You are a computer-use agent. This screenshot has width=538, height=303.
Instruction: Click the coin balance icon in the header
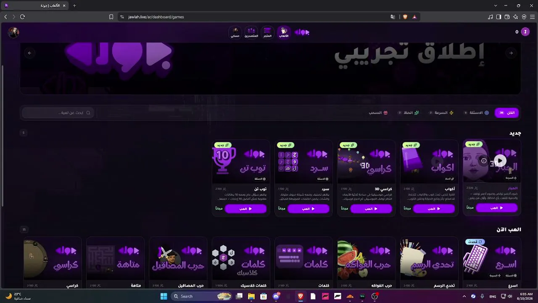point(525,32)
